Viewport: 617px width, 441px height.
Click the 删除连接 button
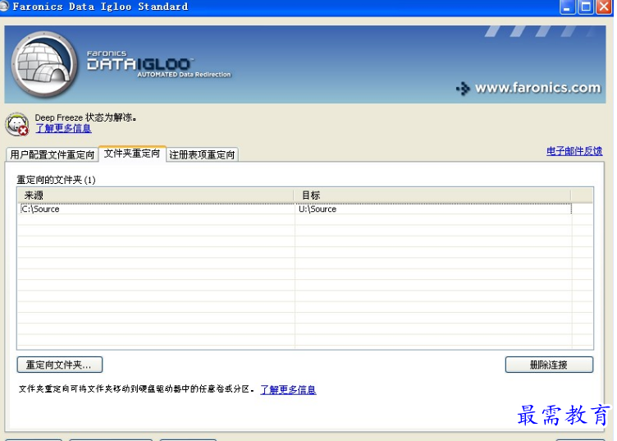click(549, 365)
